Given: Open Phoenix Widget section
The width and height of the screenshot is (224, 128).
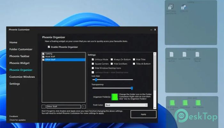Looking at the screenshot, I should point(20,63).
